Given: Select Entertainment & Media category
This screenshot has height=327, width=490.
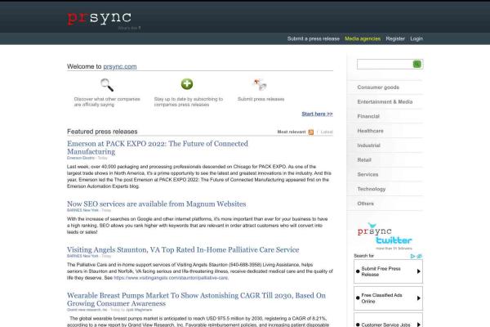Looking at the screenshot, I should tap(385, 101).
